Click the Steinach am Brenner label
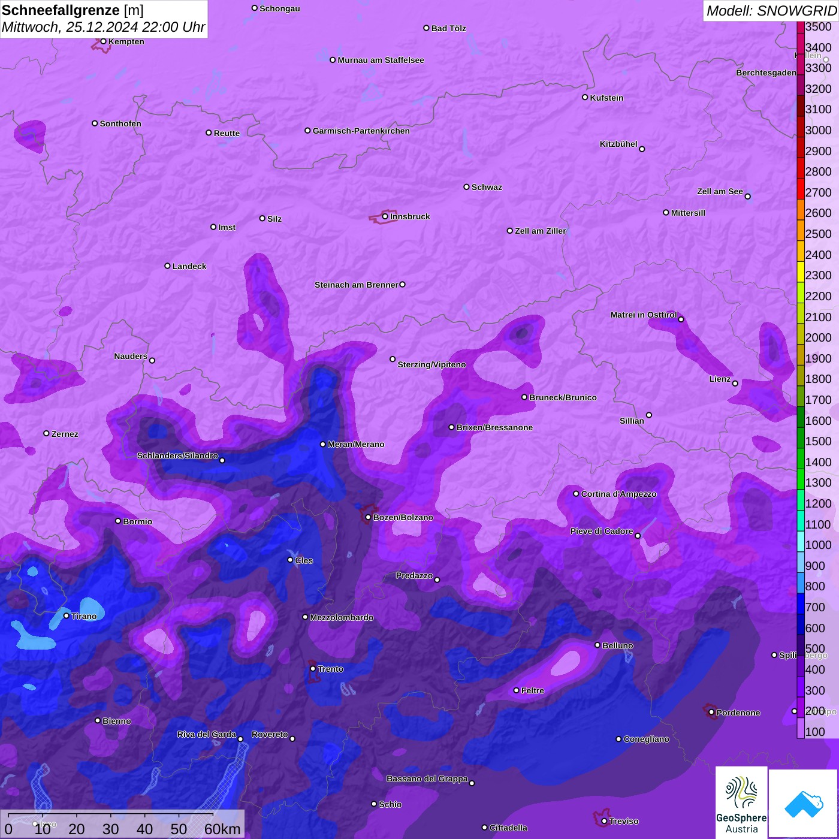The width and height of the screenshot is (839, 839). point(356,285)
